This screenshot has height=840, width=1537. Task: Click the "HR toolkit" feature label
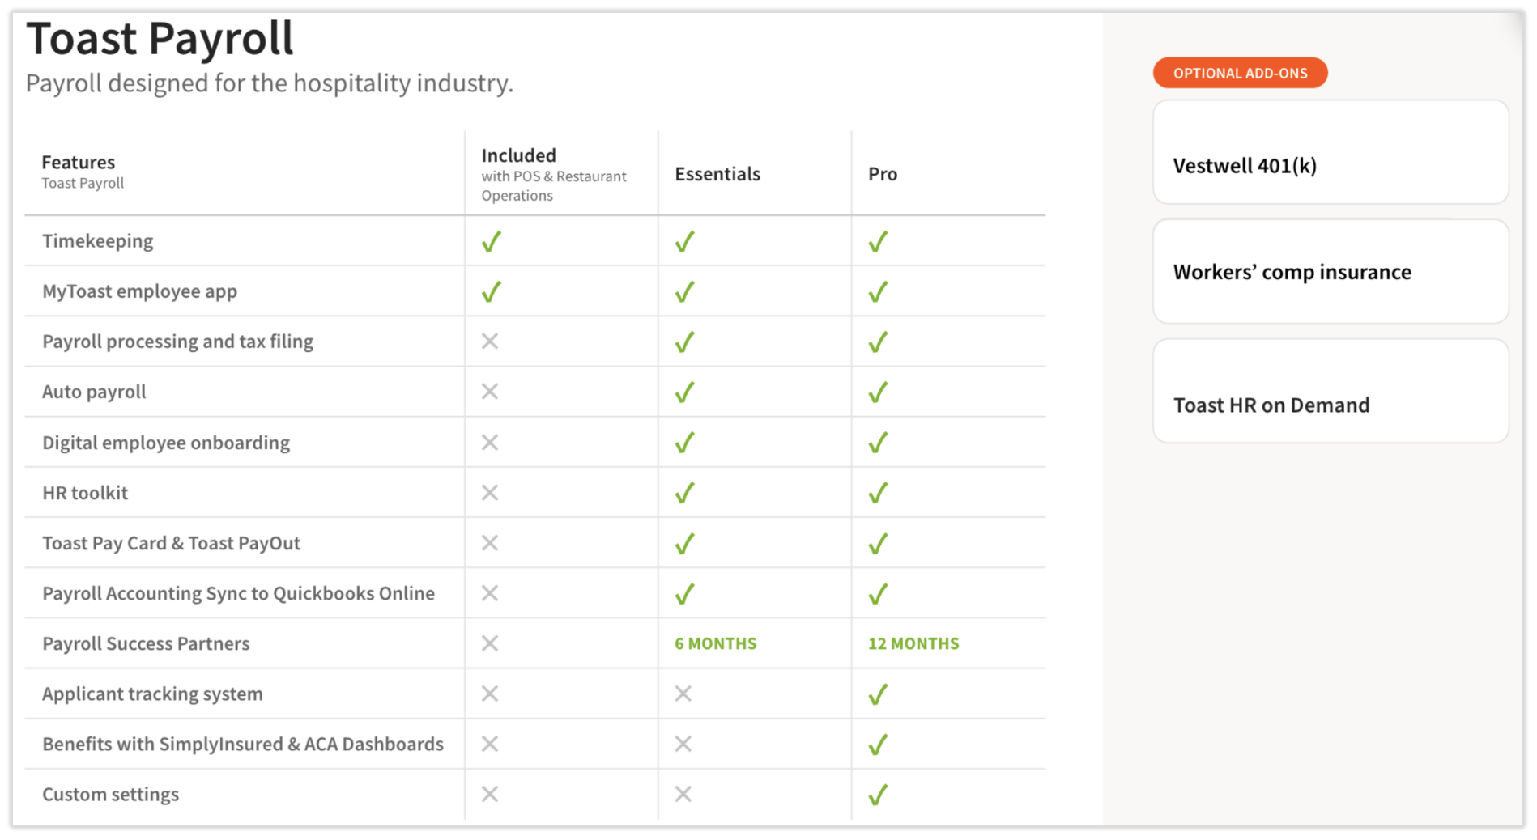tap(85, 493)
